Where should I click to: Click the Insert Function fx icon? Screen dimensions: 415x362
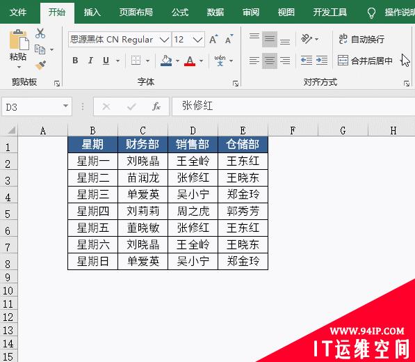pyautogui.click(x=156, y=107)
